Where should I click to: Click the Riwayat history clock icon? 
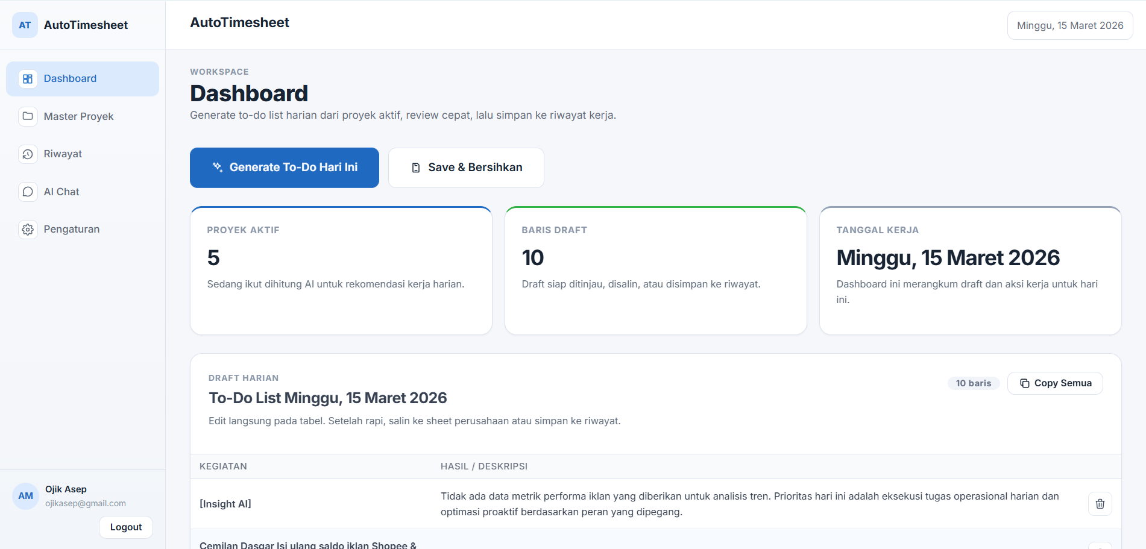click(x=28, y=154)
